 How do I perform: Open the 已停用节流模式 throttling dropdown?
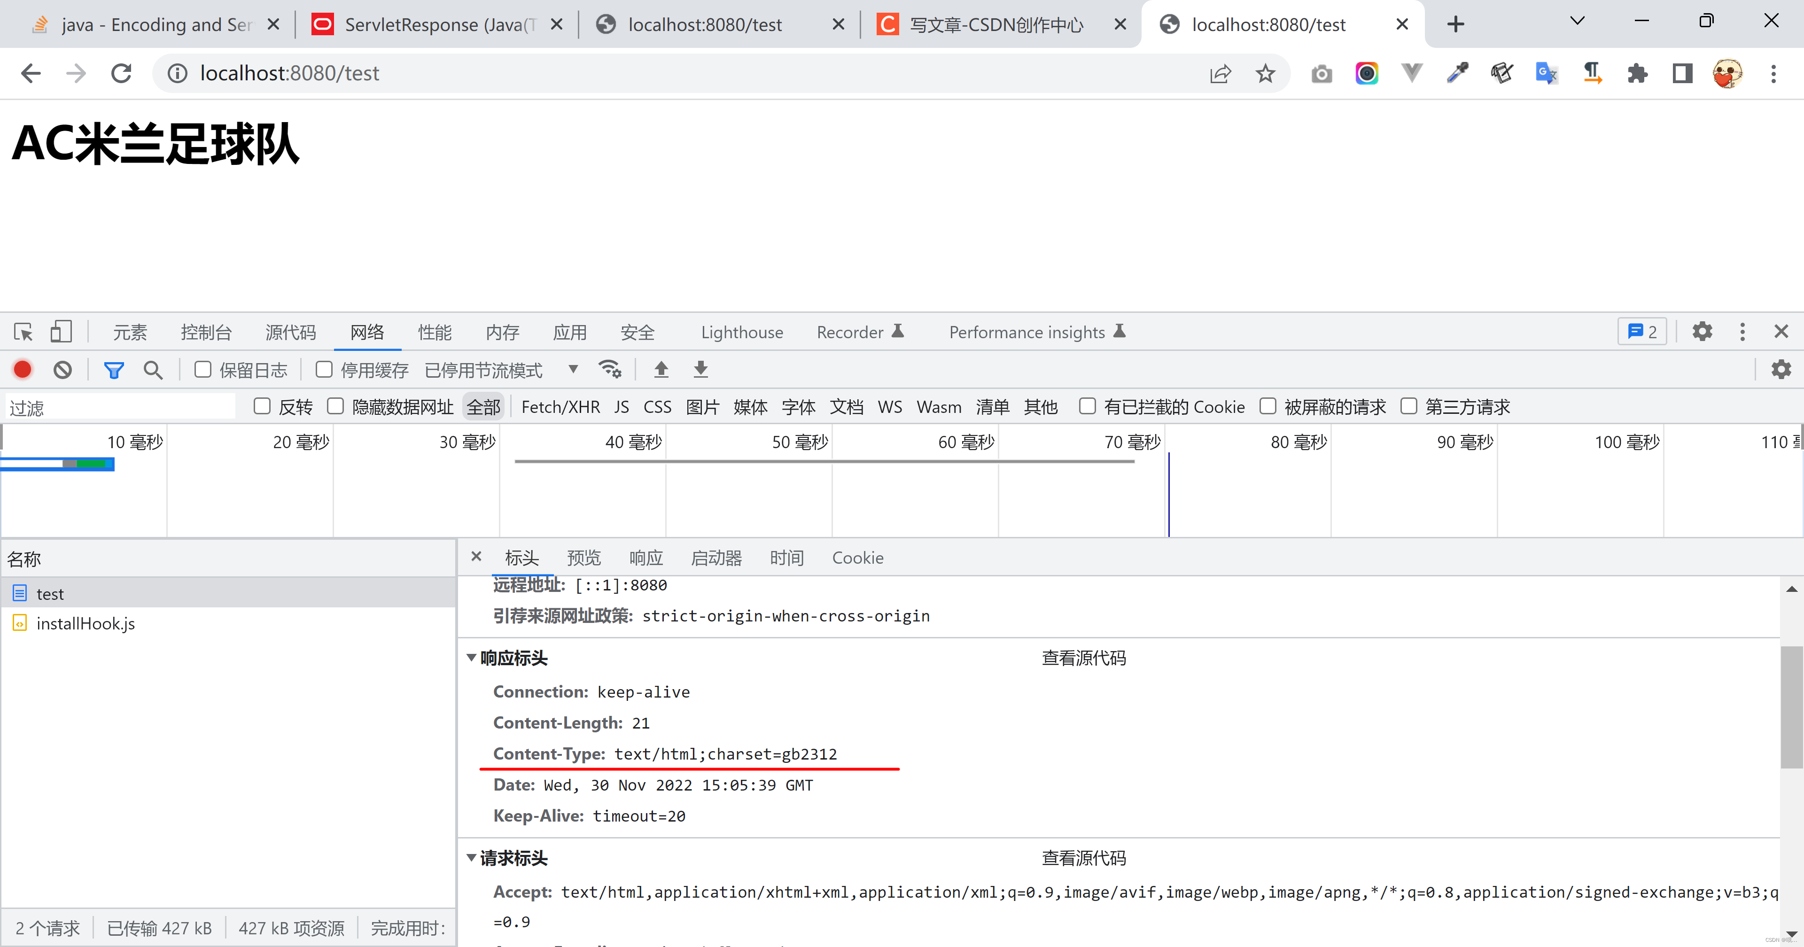501,370
